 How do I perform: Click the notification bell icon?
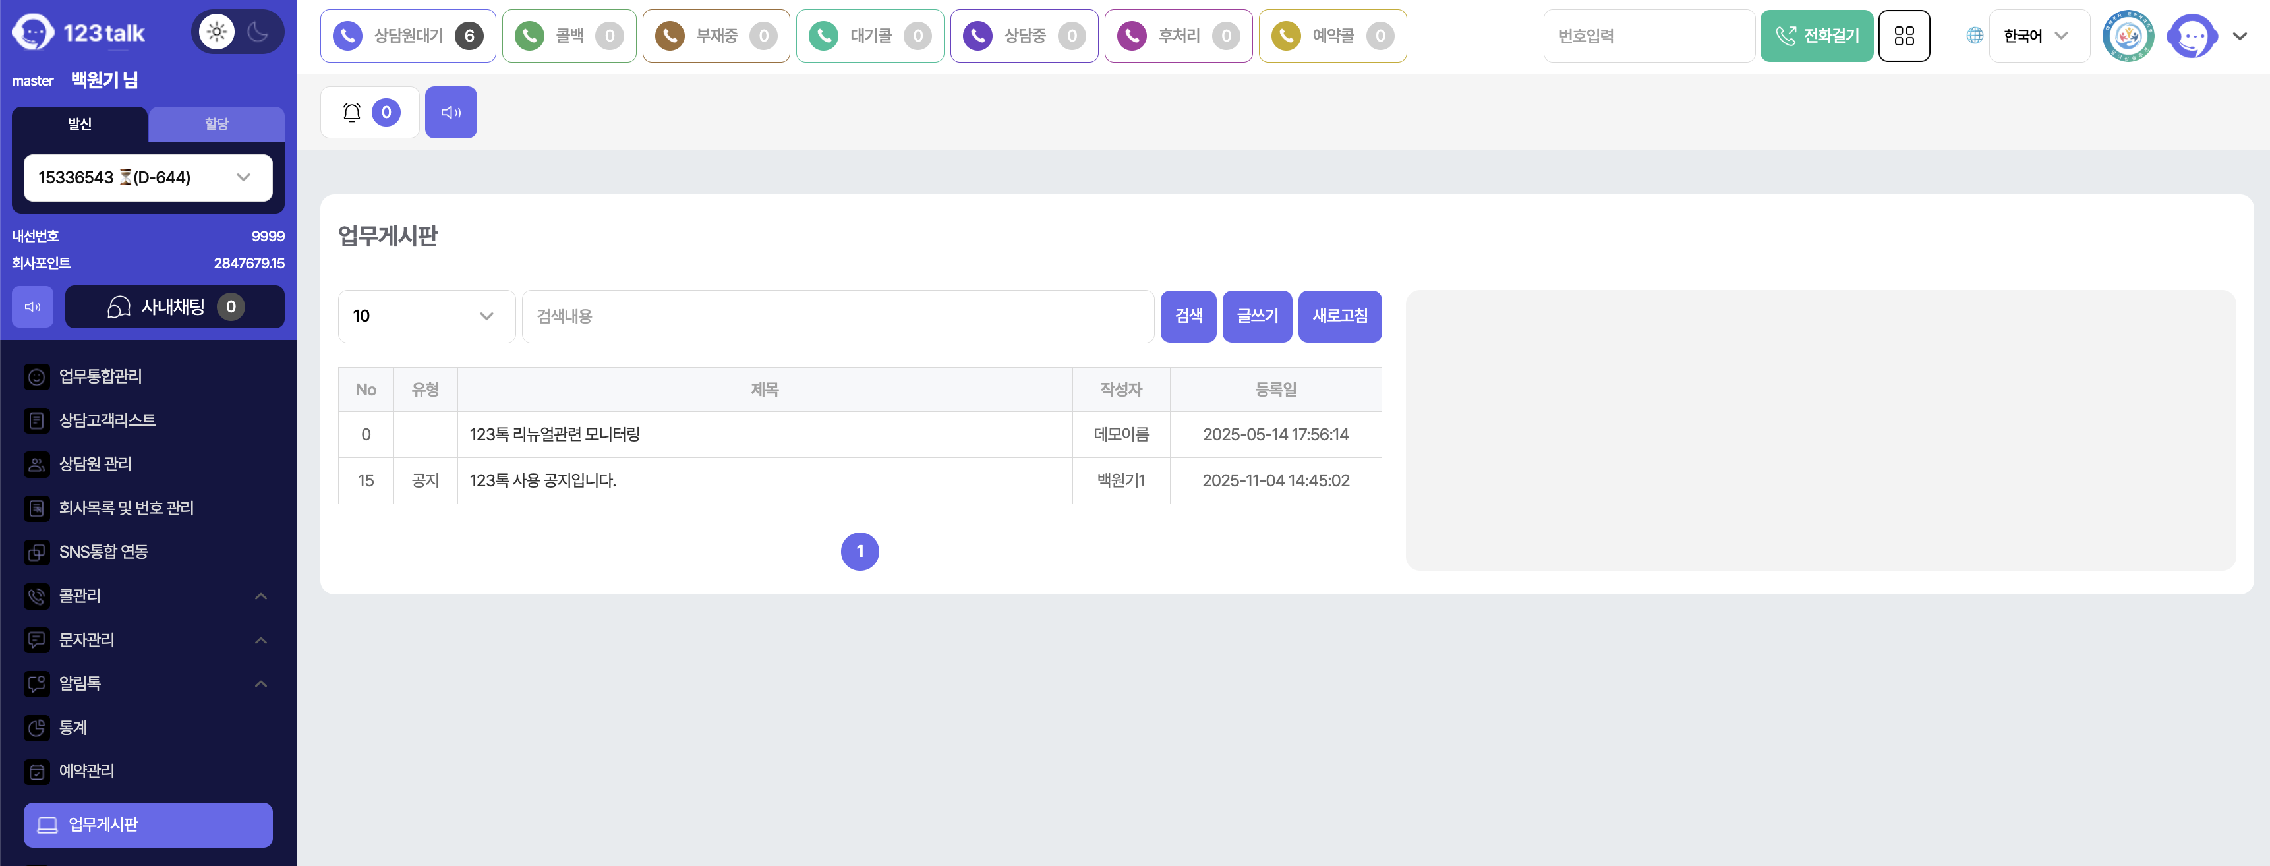351,112
